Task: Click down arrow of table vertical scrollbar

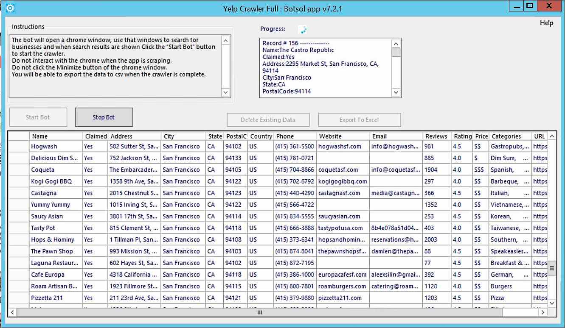Action: pos(552,303)
